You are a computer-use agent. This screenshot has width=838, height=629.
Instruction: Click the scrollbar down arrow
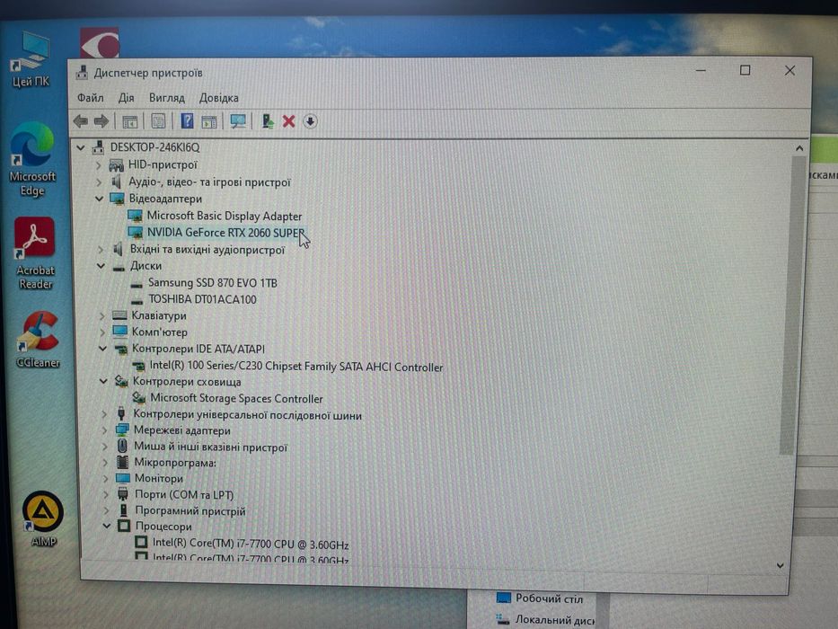click(x=781, y=565)
